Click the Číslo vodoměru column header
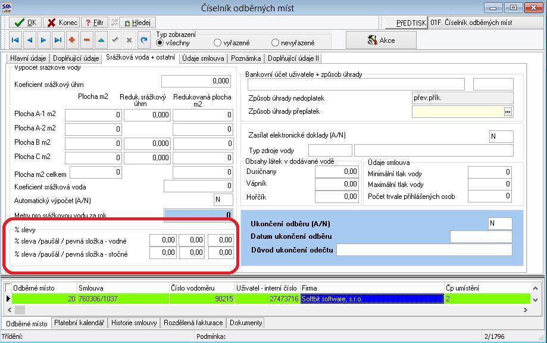 pyautogui.click(x=202, y=288)
